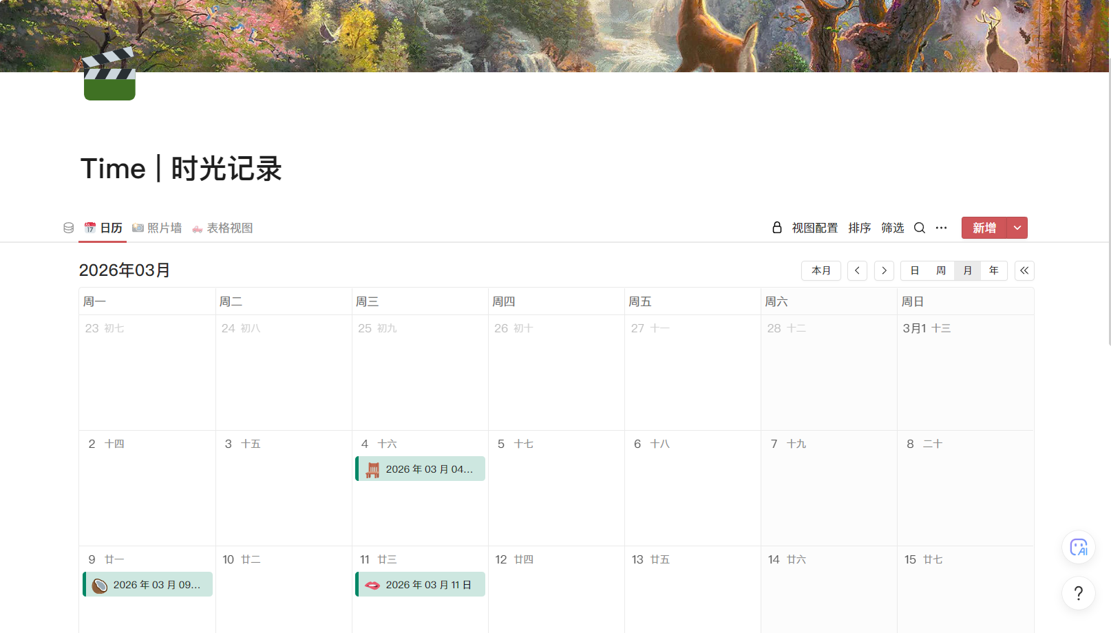Image resolution: width=1111 pixels, height=633 pixels.
Task: Go to the previous month
Action: click(857, 270)
